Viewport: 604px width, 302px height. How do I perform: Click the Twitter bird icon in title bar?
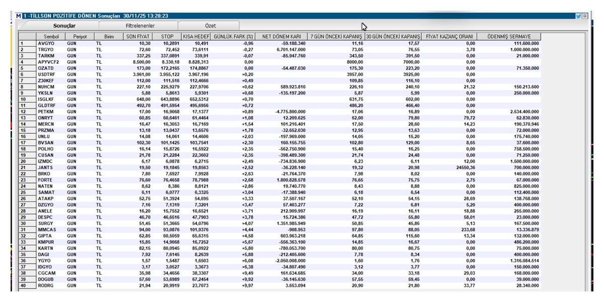point(578,16)
